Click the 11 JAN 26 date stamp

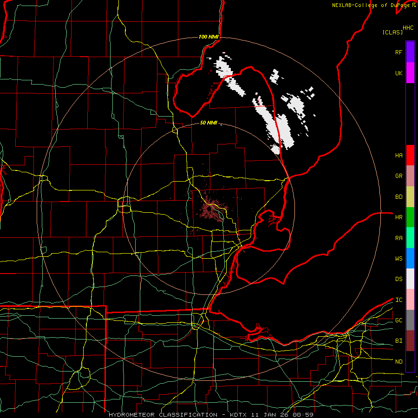click(270, 415)
